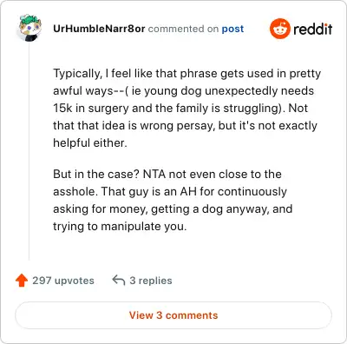Click the orange upvote arrow icon
Screen dimensions: 347x344
click(x=22, y=281)
